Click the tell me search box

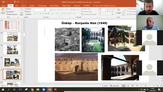click(x=105, y=6)
